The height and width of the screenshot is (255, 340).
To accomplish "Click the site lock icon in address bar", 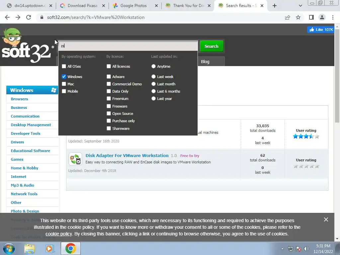I will tap(42, 17).
